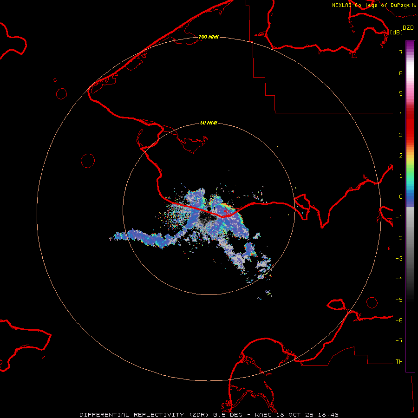Click the product title text at bottom

(x=209, y=415)
